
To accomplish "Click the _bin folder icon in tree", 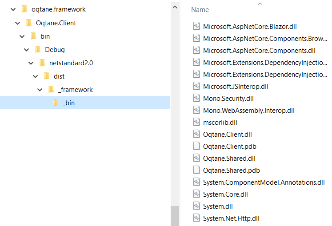I will coord(56,103).
